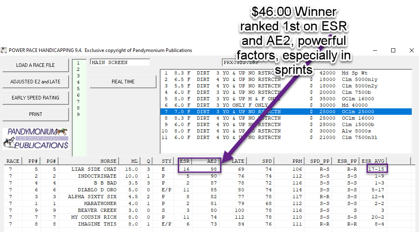Click the REAL TIME button
419x232 pixels.
tap(123, 82)
